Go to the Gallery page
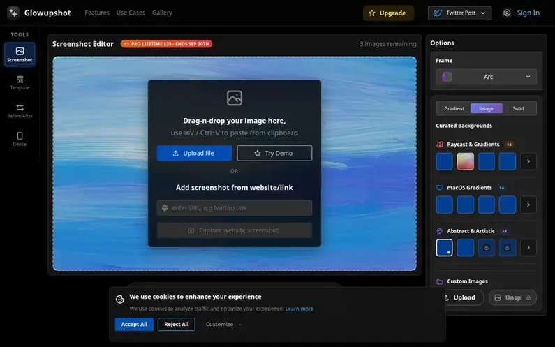 pyautogui.click(x=162, y=13)
